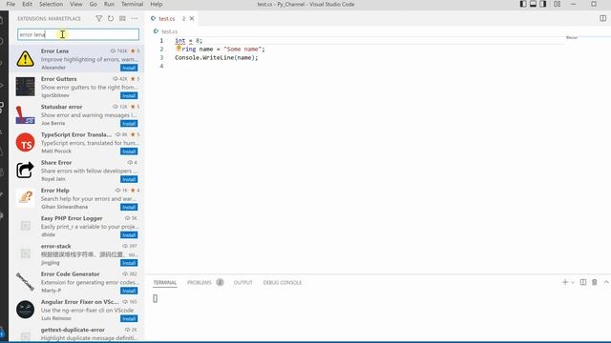Open the View menu

pos(76,4)
